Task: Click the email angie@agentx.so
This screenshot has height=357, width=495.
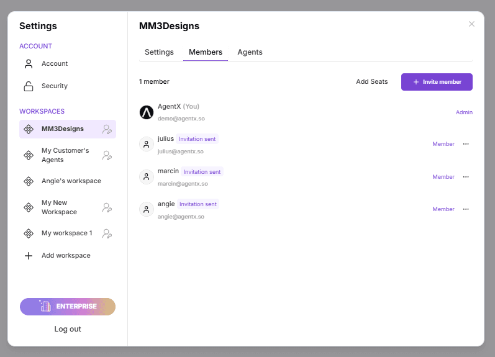Action: pos(181,217)
